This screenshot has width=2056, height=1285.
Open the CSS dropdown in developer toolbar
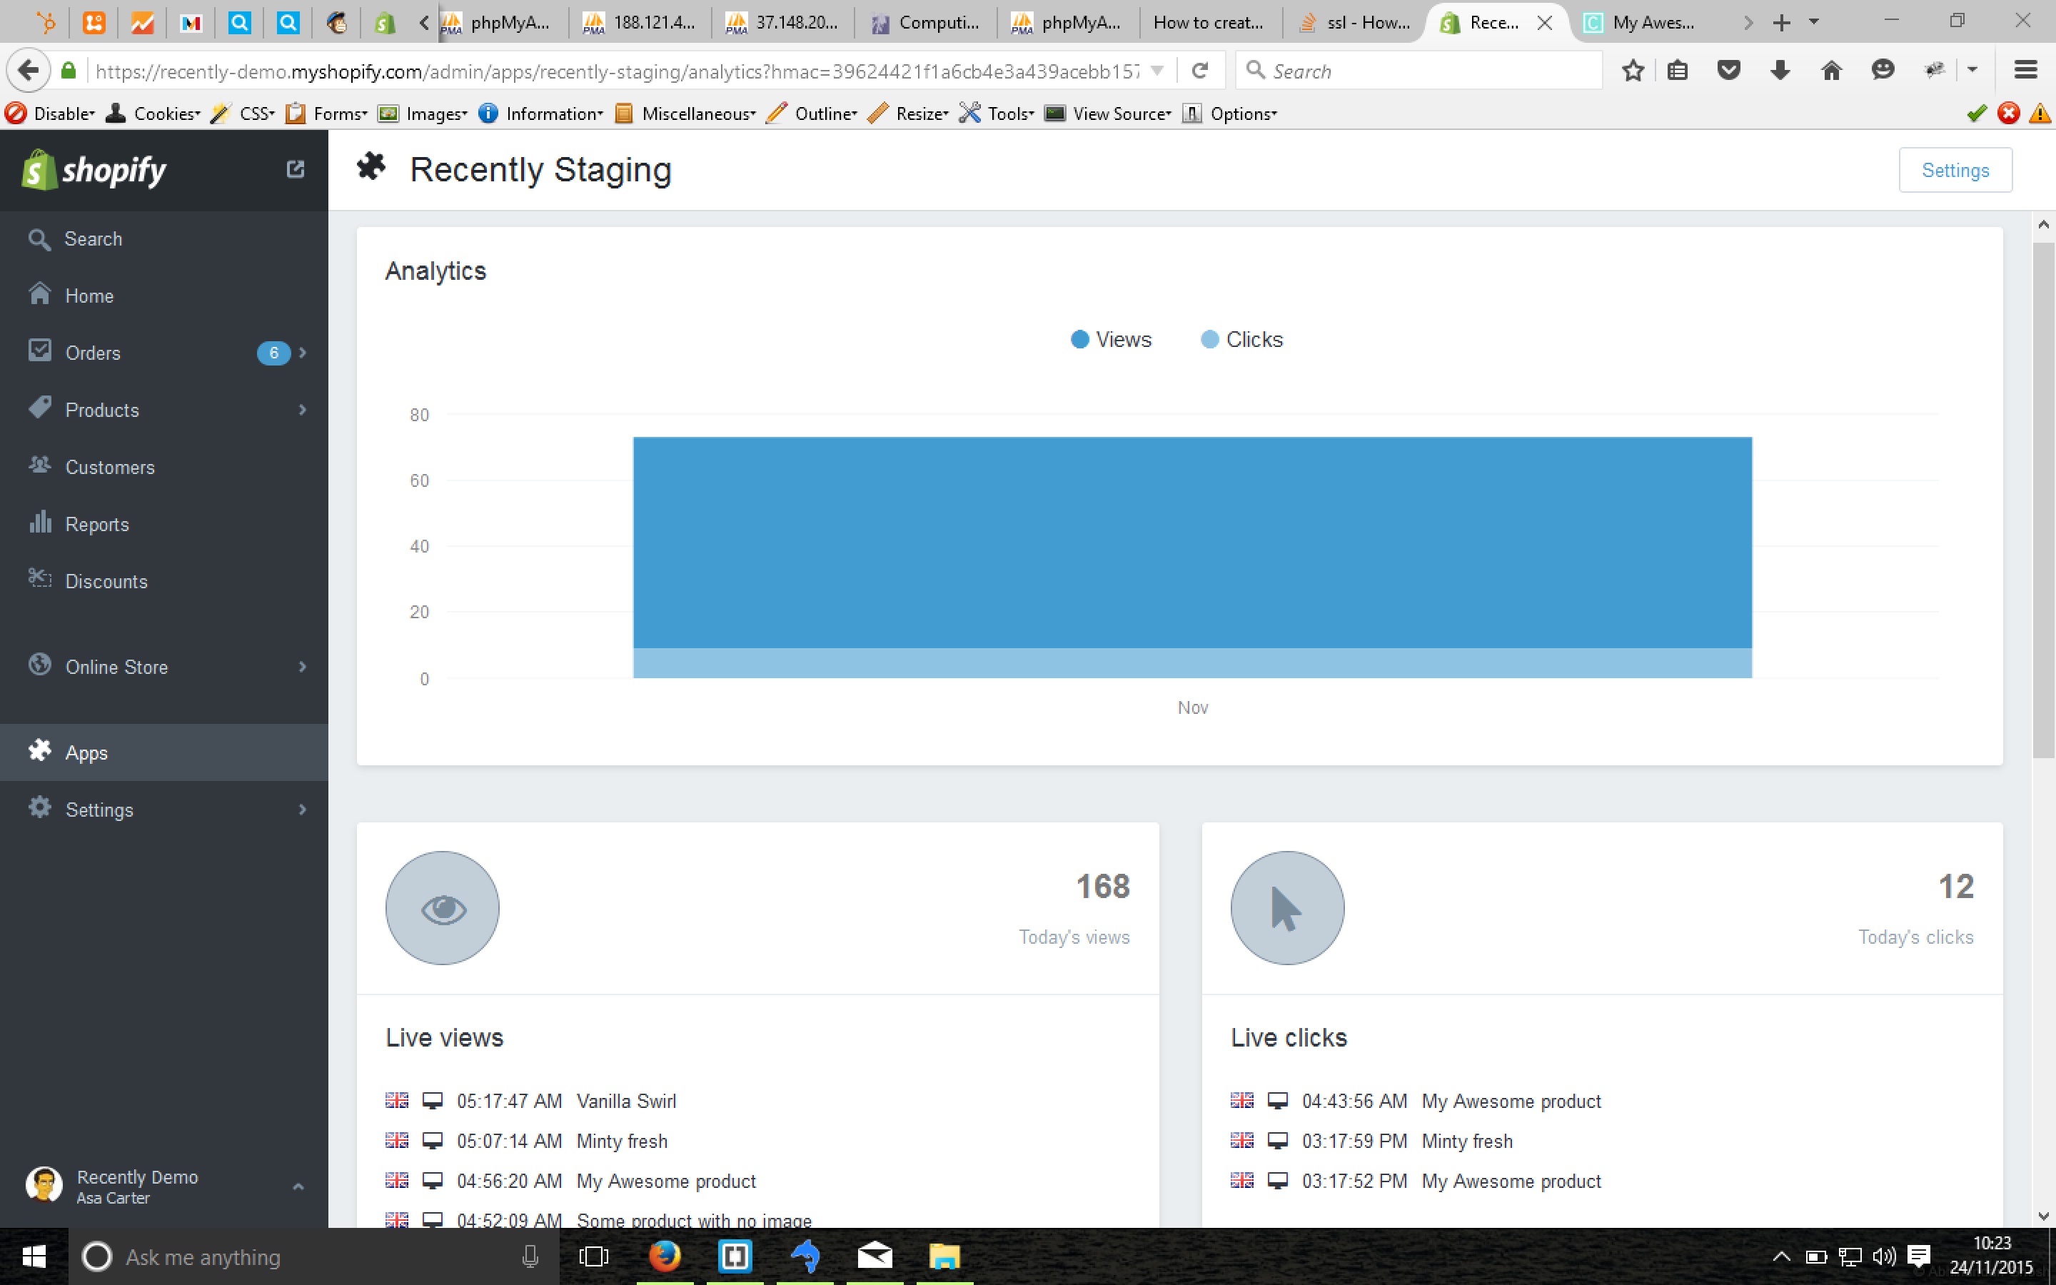tap(244, 113)
